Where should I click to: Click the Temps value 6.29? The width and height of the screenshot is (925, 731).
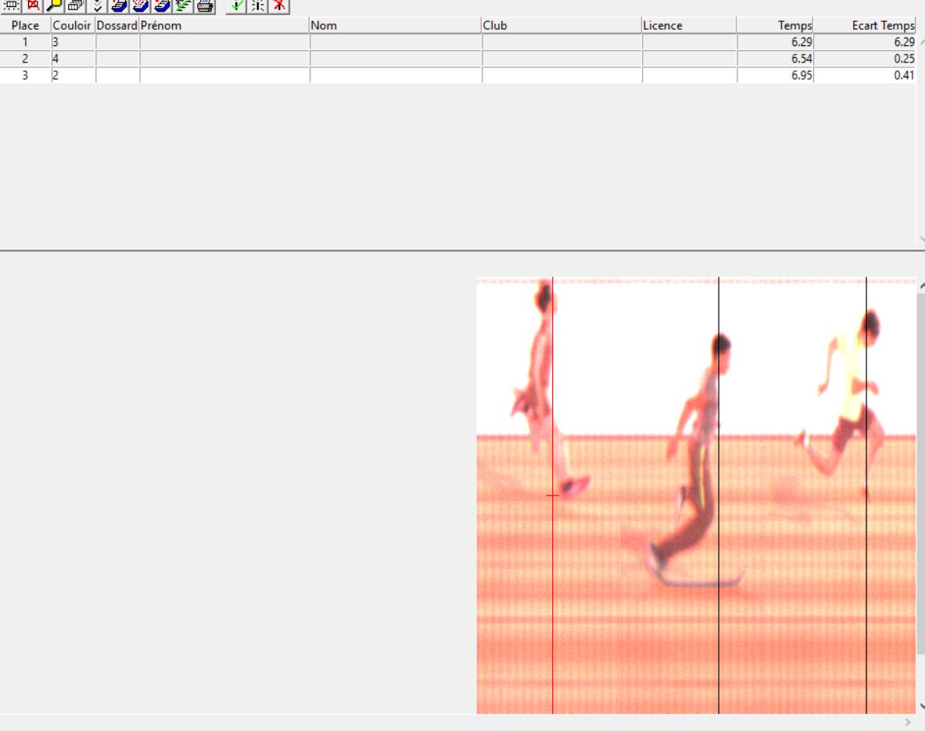click(x=775, y=42)
